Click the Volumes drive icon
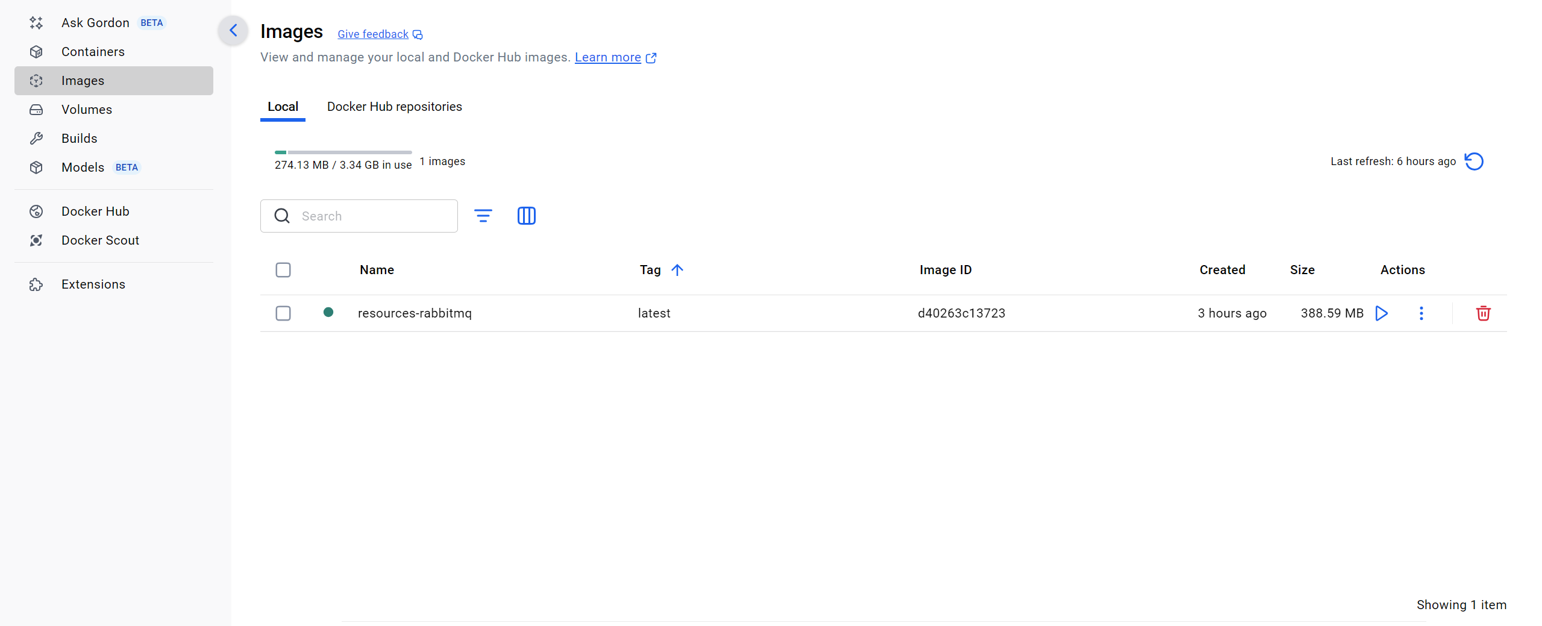 36,110
